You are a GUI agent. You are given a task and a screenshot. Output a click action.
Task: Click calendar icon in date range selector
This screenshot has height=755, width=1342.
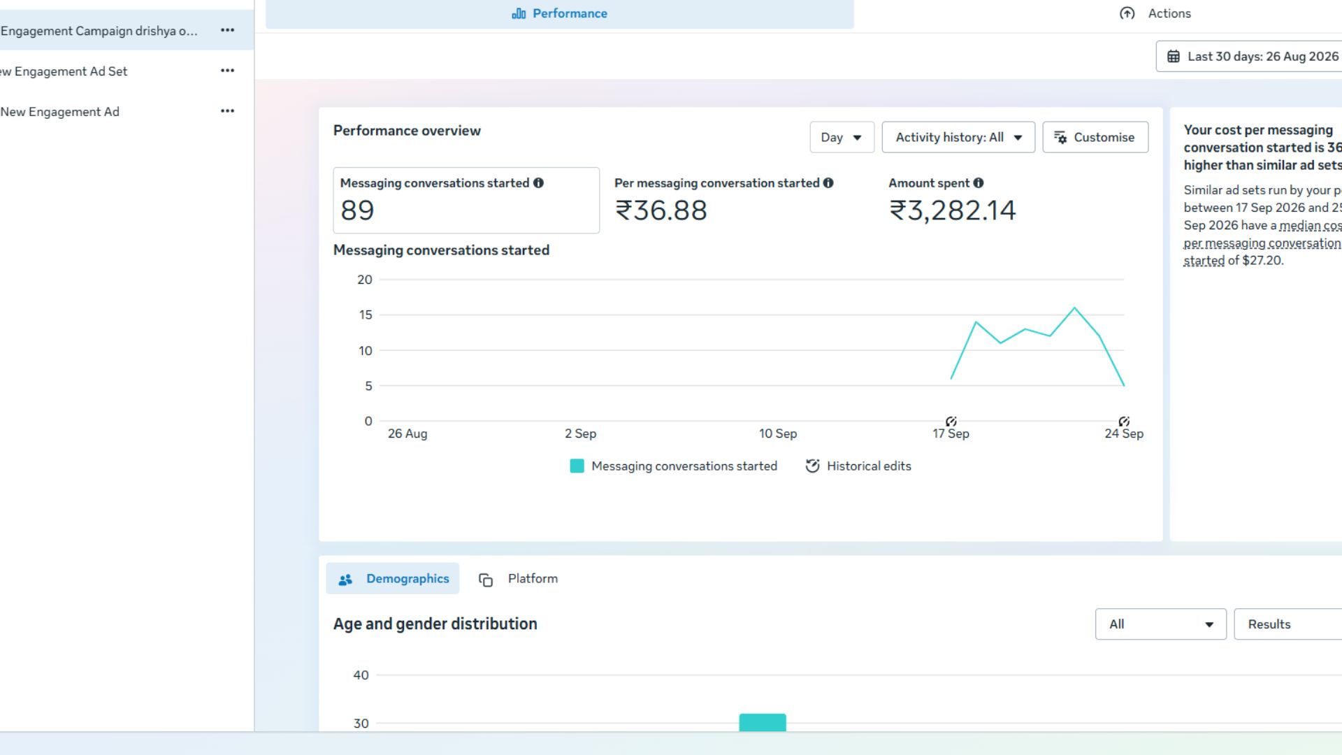tap(1174, 57)
